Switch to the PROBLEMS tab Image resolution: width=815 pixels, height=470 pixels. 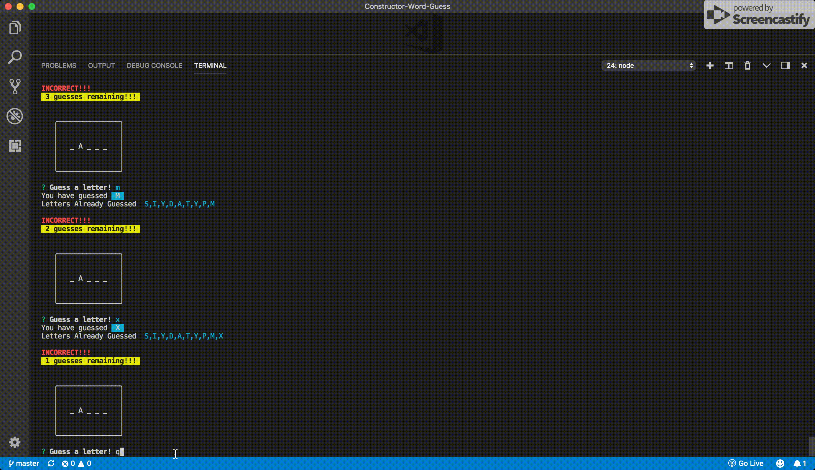(x=58, y=65)
